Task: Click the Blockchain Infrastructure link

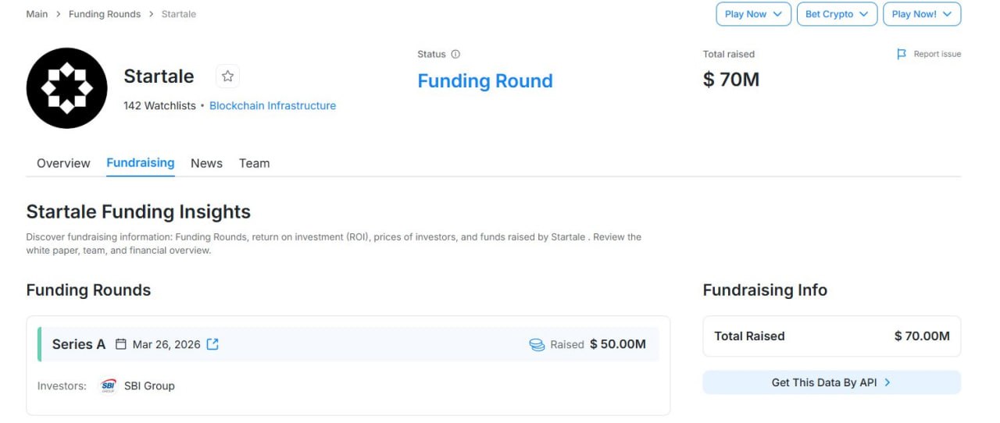Action: pos(273,105)
